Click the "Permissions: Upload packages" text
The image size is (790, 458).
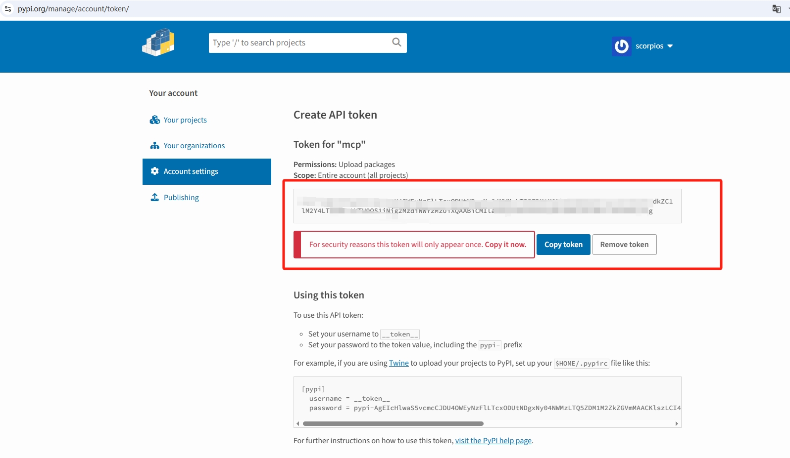pos(344,165)
